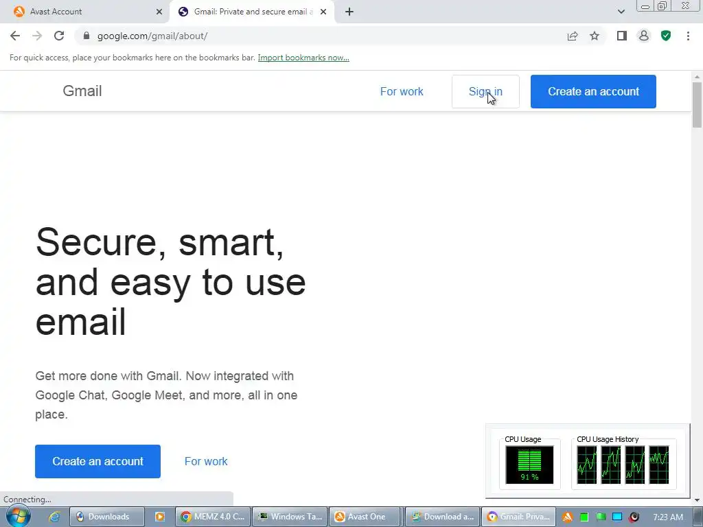
Task: Click the page scrollbar thumb
Action: click(x=697, y=105)
